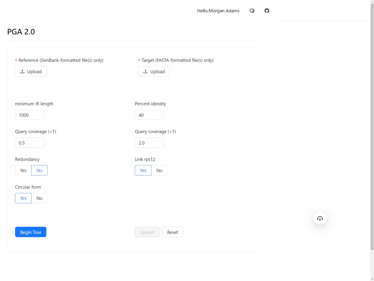Focus the Percent identity field
The height and width of the screenshot is (281, 374).
point(149,115)
